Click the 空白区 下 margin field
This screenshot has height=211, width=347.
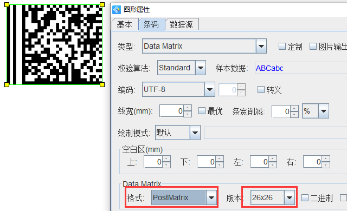coord(206,162)
